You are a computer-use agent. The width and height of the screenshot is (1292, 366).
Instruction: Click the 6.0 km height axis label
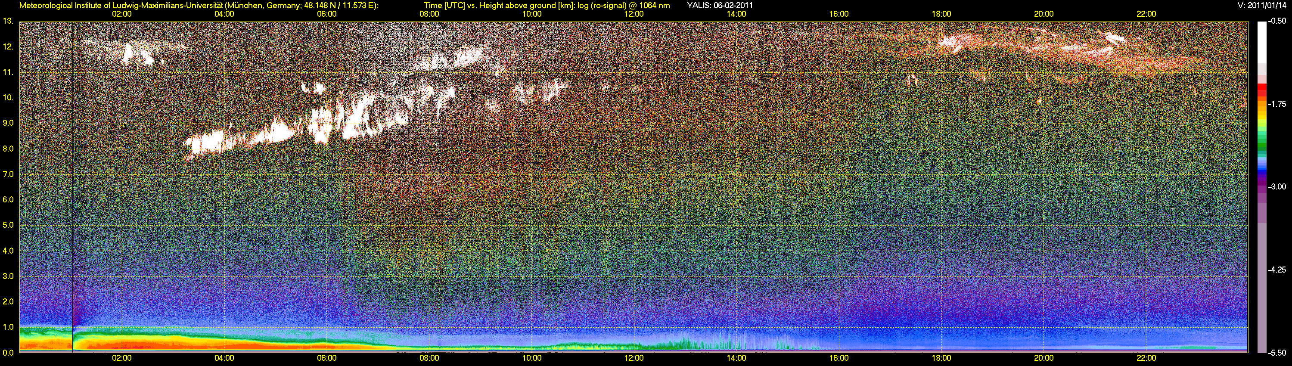tap(7, 199)
